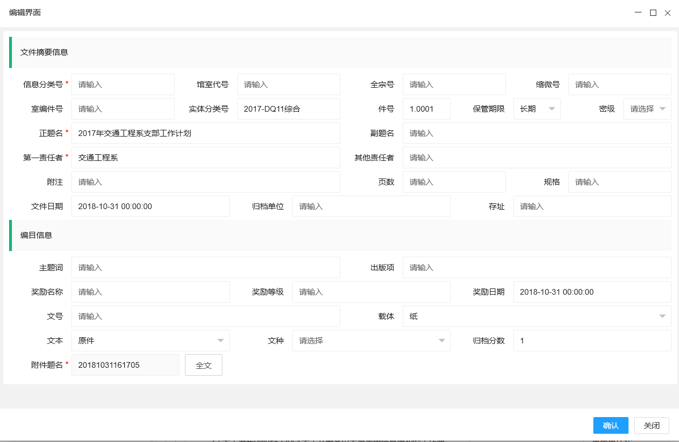679x442 pixels.
Task: Expand the 文本 dropdown showing 原件
Action: click(x=150, y=341)
